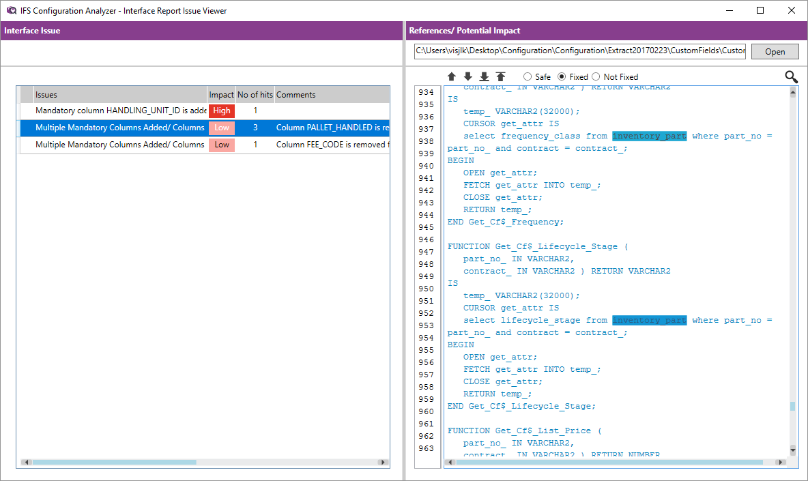Screen dimensions: 808x481
Task: Select the Fixed radio button
Action: 562,77
